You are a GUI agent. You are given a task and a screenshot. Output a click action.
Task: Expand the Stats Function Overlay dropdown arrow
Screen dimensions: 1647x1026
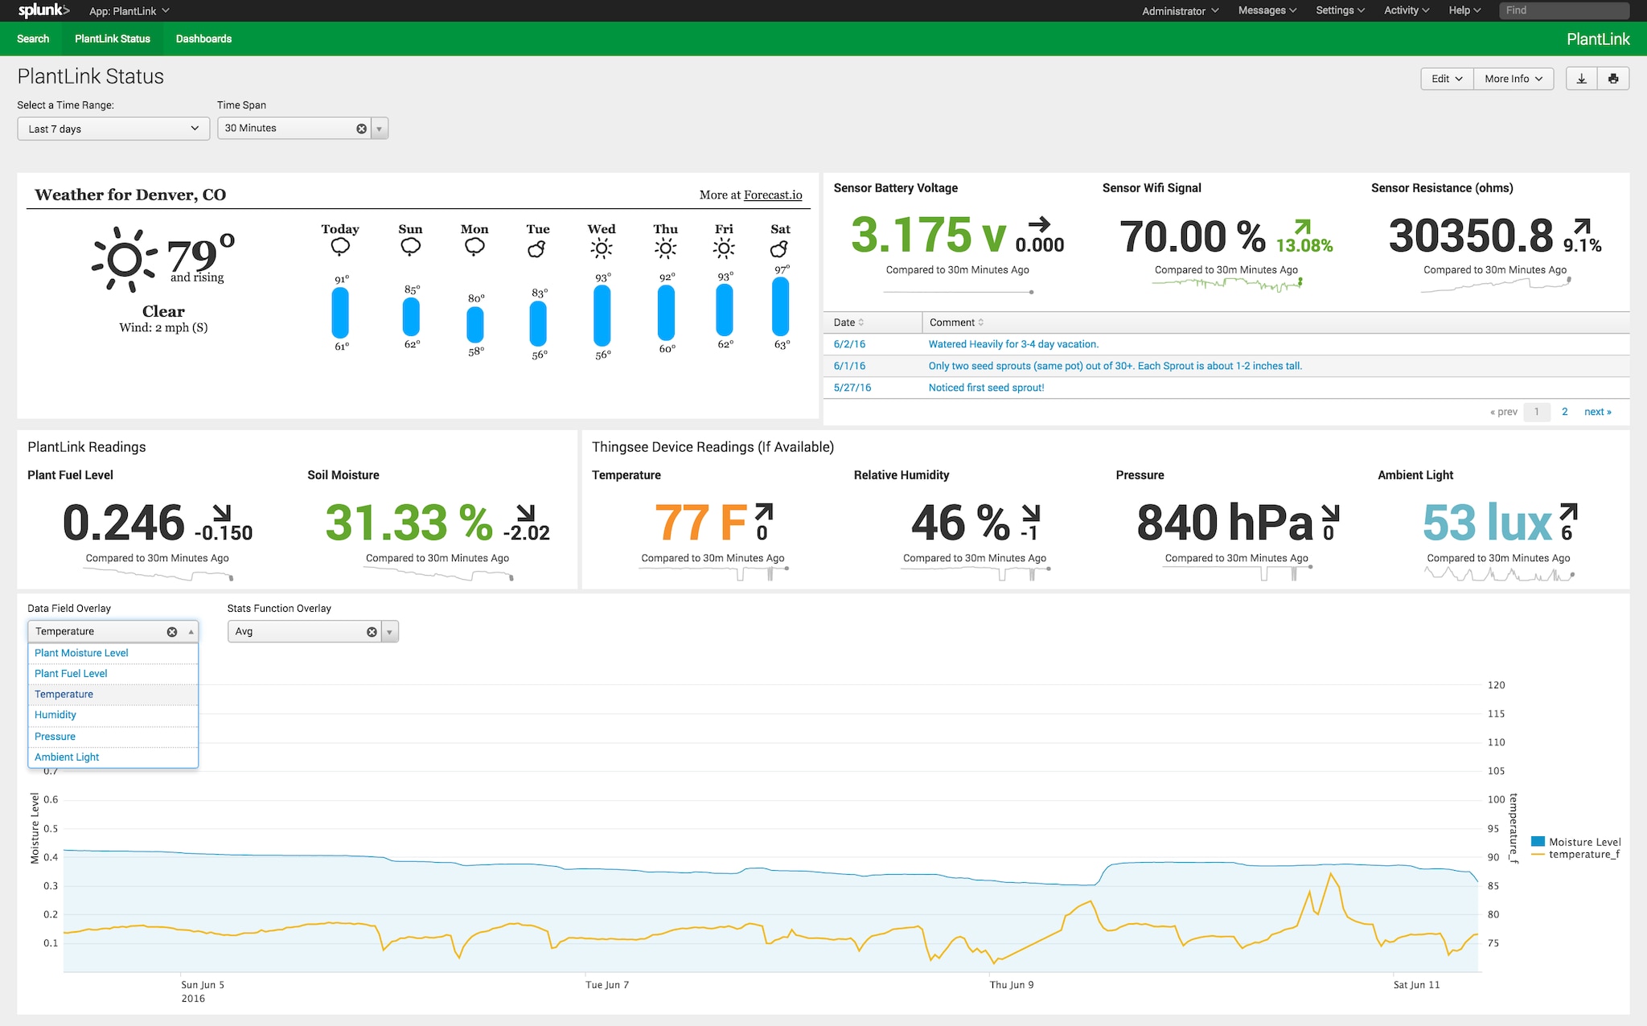pyautogui.click(x=390, y=632)
